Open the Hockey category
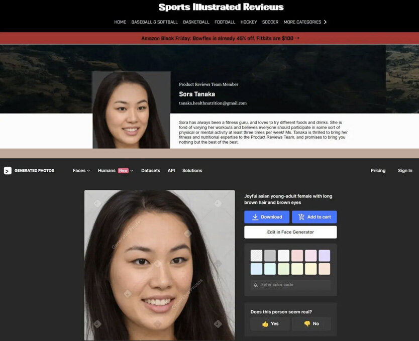The height and width of the screenshot is (341, 419). click(x=249, y=22)
